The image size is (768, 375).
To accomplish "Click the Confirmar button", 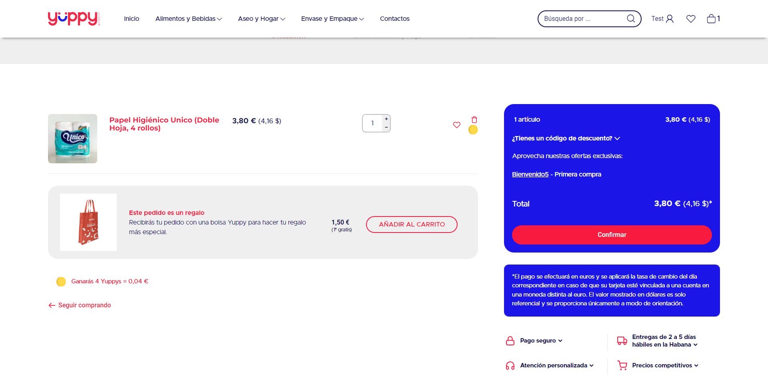I will [x=612, y=235].
